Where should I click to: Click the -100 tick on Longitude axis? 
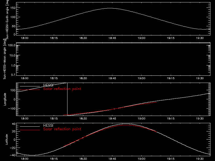tap(12, 109)
